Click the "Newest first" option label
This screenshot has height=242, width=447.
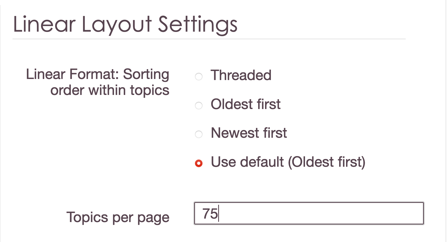tap(249, 133)
